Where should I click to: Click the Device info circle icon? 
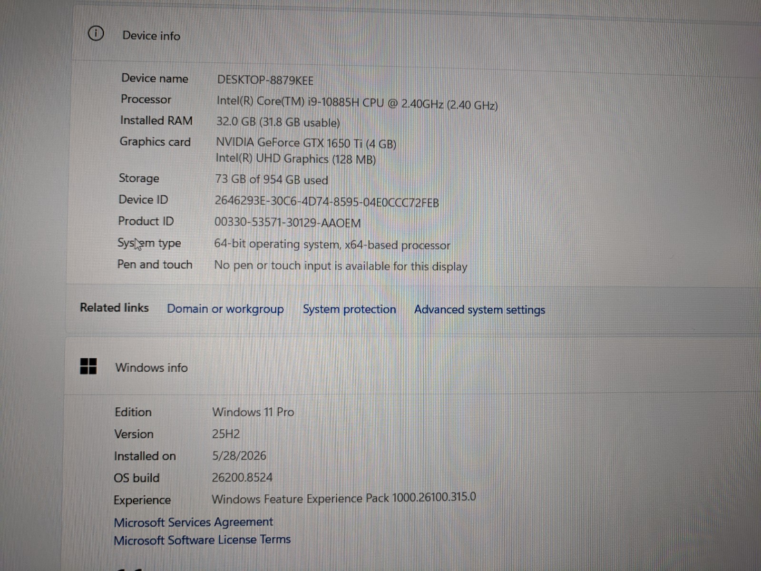click(96, 34)
